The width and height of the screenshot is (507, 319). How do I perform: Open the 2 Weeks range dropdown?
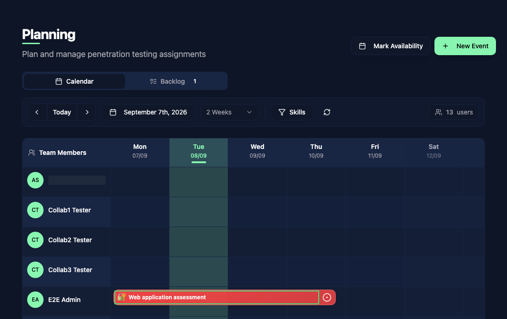(x=229, y=112)
